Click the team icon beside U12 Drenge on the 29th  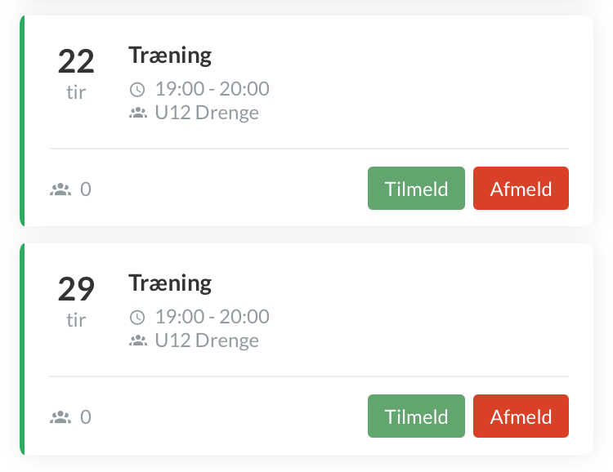coord(137,341)
